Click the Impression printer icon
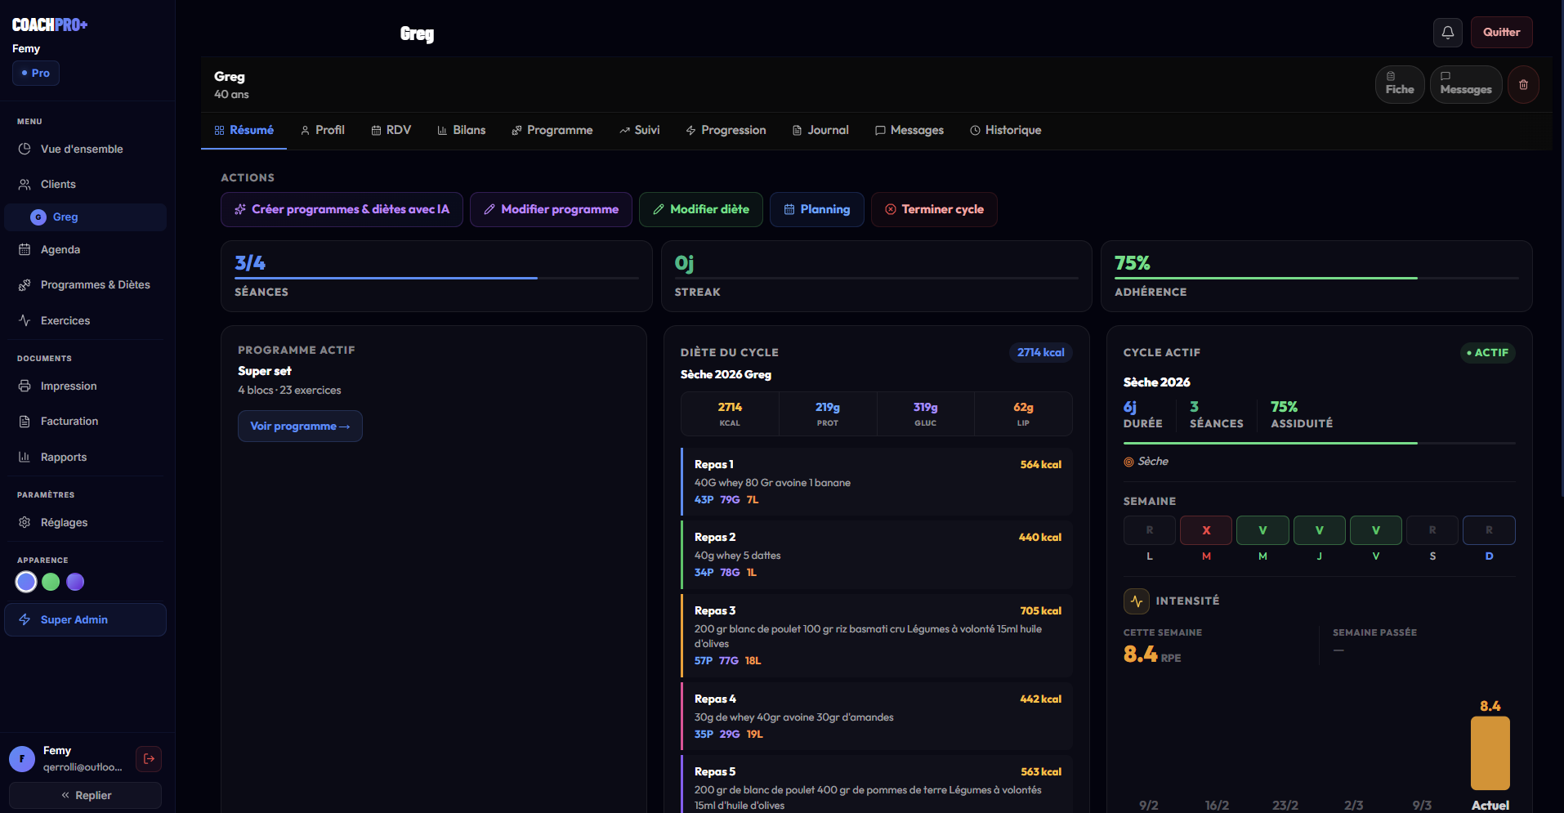The height and width of the screenshot is (813, 1564). point(25,386)
